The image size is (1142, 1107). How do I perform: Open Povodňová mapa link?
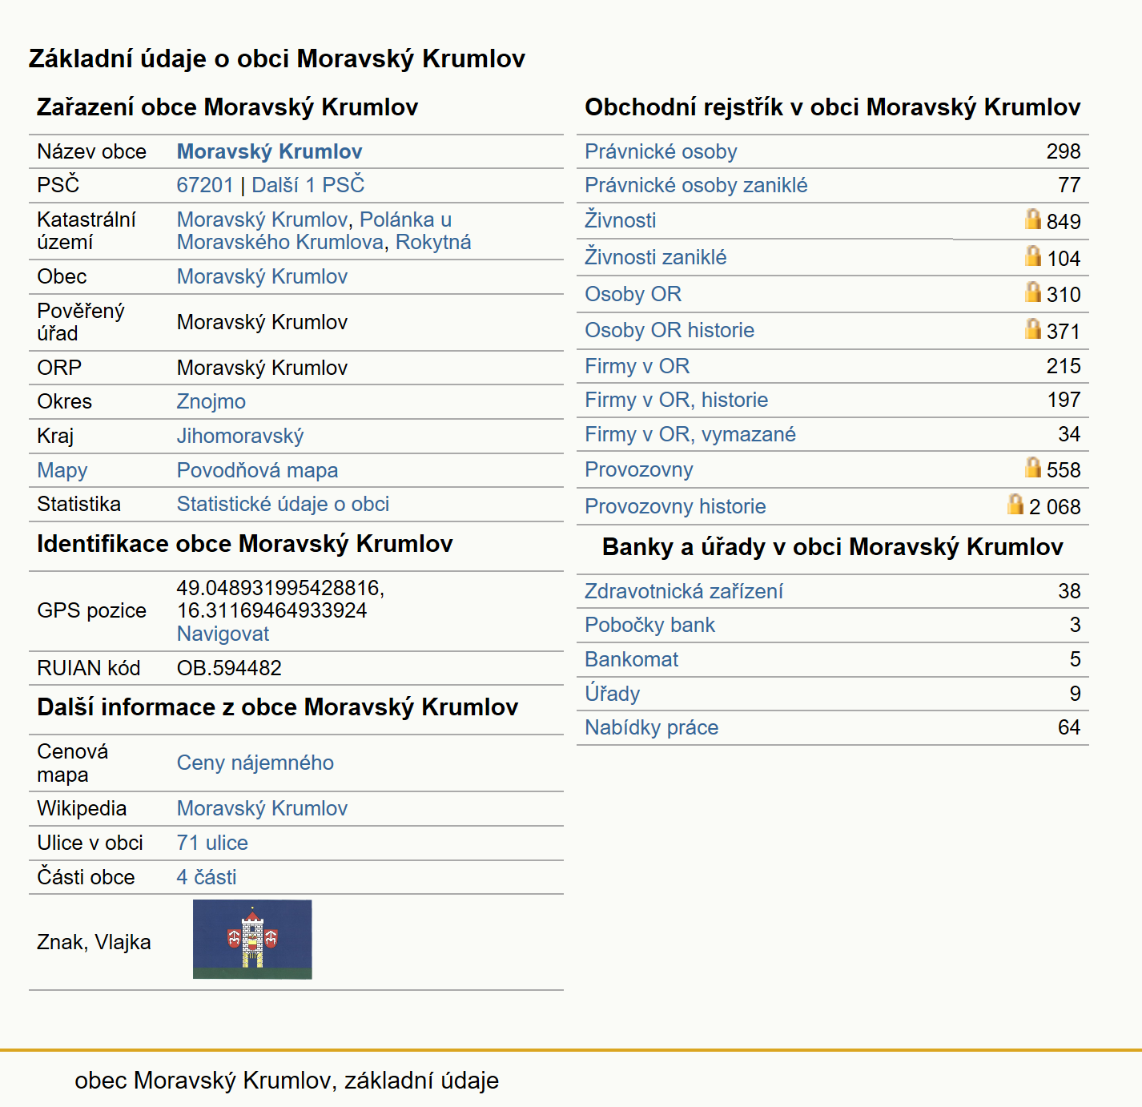tap(258, 470)
